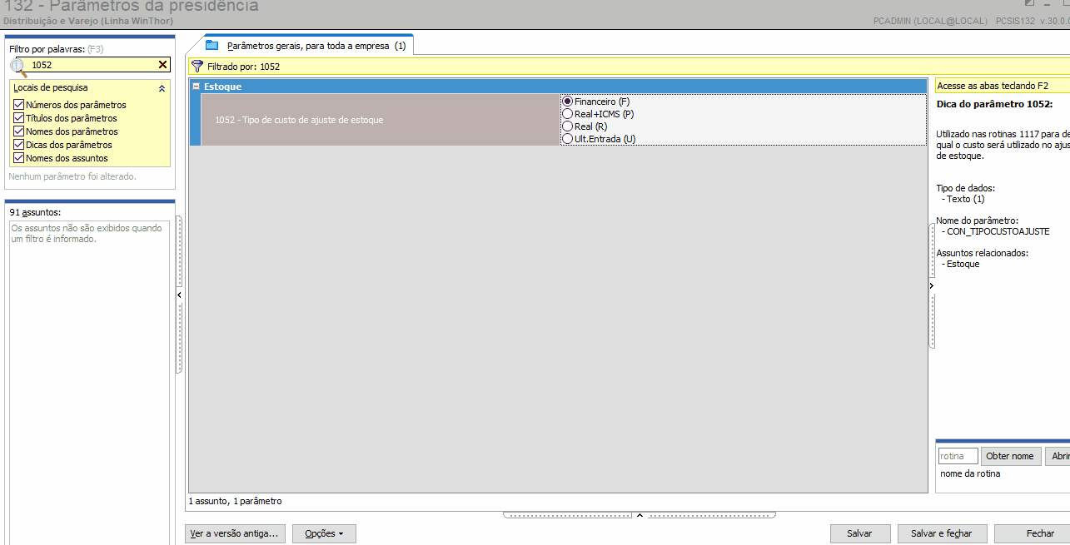
Task: Click CON_TIPOCUSTOAJUSTE parameter name text
Action: click(x=998, y=231)
